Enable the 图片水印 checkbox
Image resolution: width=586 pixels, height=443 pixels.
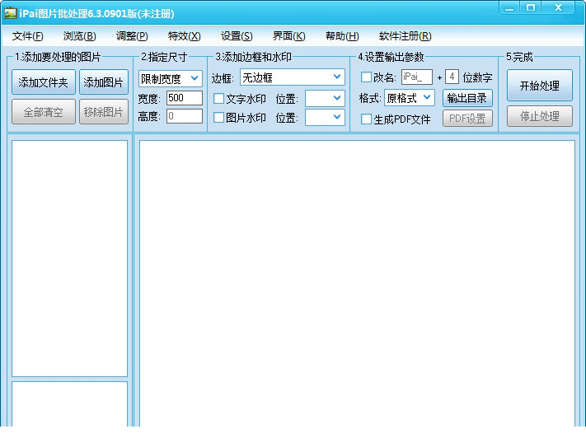[218, 118]
